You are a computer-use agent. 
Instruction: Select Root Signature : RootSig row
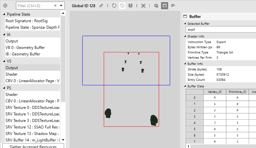33,21
